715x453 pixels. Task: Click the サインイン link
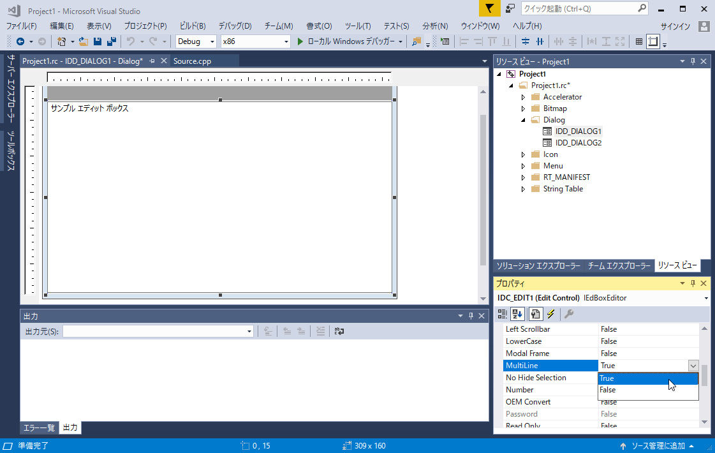click(x=675, y=26)
